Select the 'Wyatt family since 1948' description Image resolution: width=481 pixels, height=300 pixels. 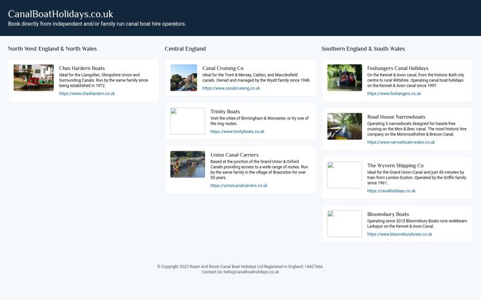(x=256, y=77)
